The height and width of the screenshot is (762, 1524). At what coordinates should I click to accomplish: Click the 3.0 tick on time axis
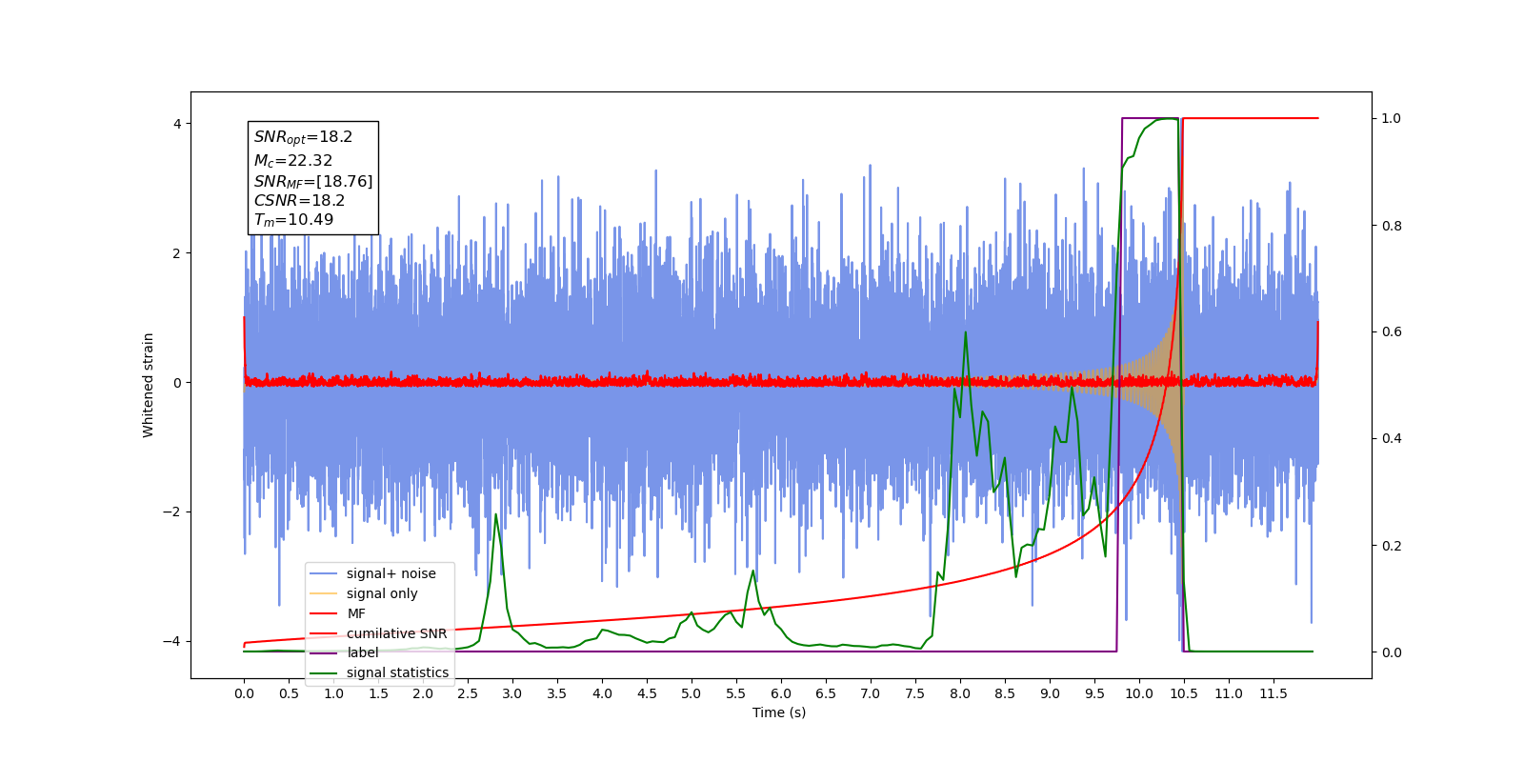(512, 693)
